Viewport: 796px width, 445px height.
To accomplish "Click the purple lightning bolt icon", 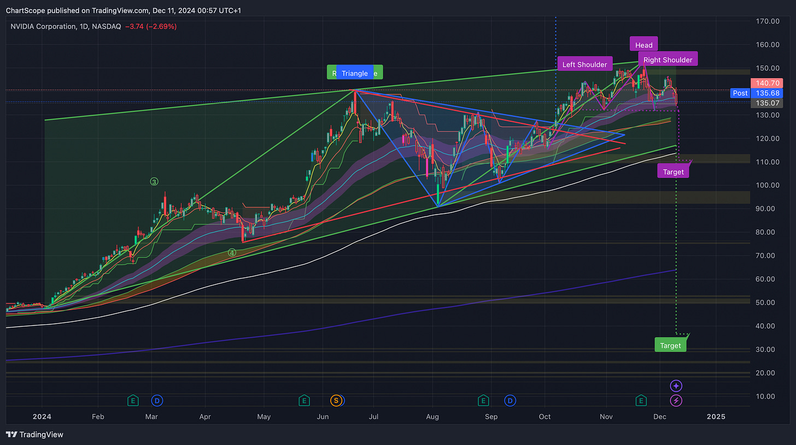I will [x=676, y=401].
